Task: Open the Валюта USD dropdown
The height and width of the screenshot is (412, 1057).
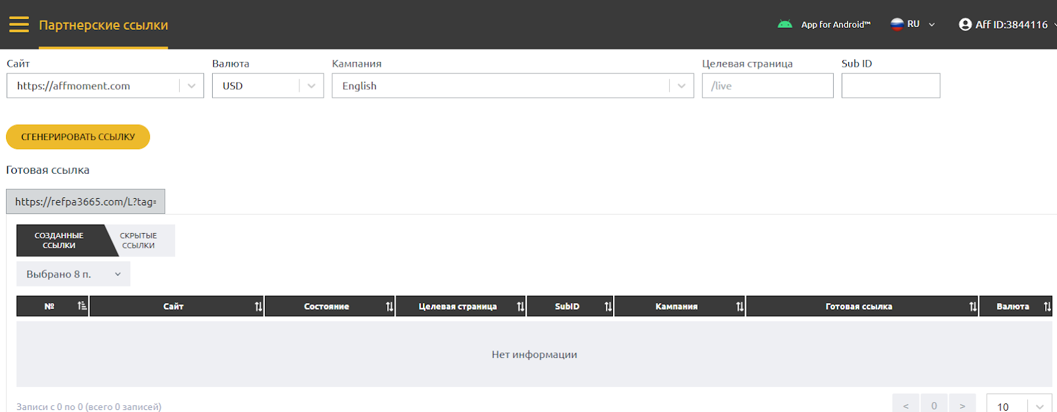Action: [x=311, y=86]
